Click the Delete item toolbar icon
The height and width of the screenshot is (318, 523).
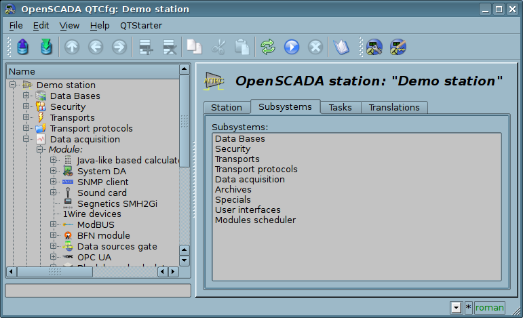(x=170, y=47)
